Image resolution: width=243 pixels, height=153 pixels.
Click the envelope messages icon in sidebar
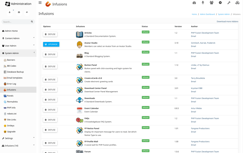tap(19, 12)
